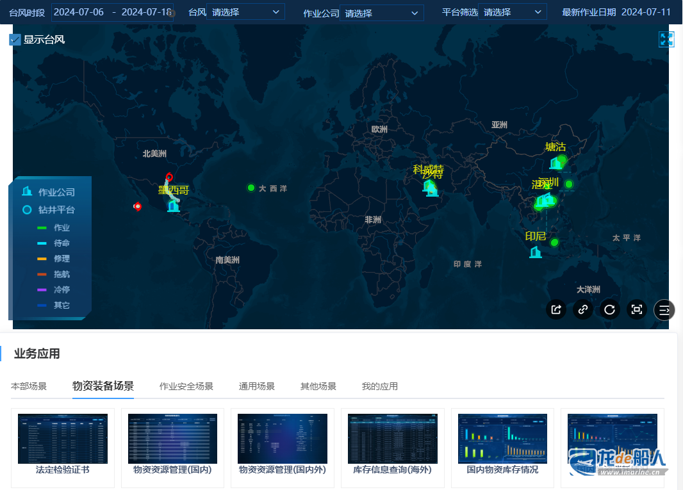Screen dimensions: 683x490
Task: Open 我的应用 tab
Action: point(379,386)
